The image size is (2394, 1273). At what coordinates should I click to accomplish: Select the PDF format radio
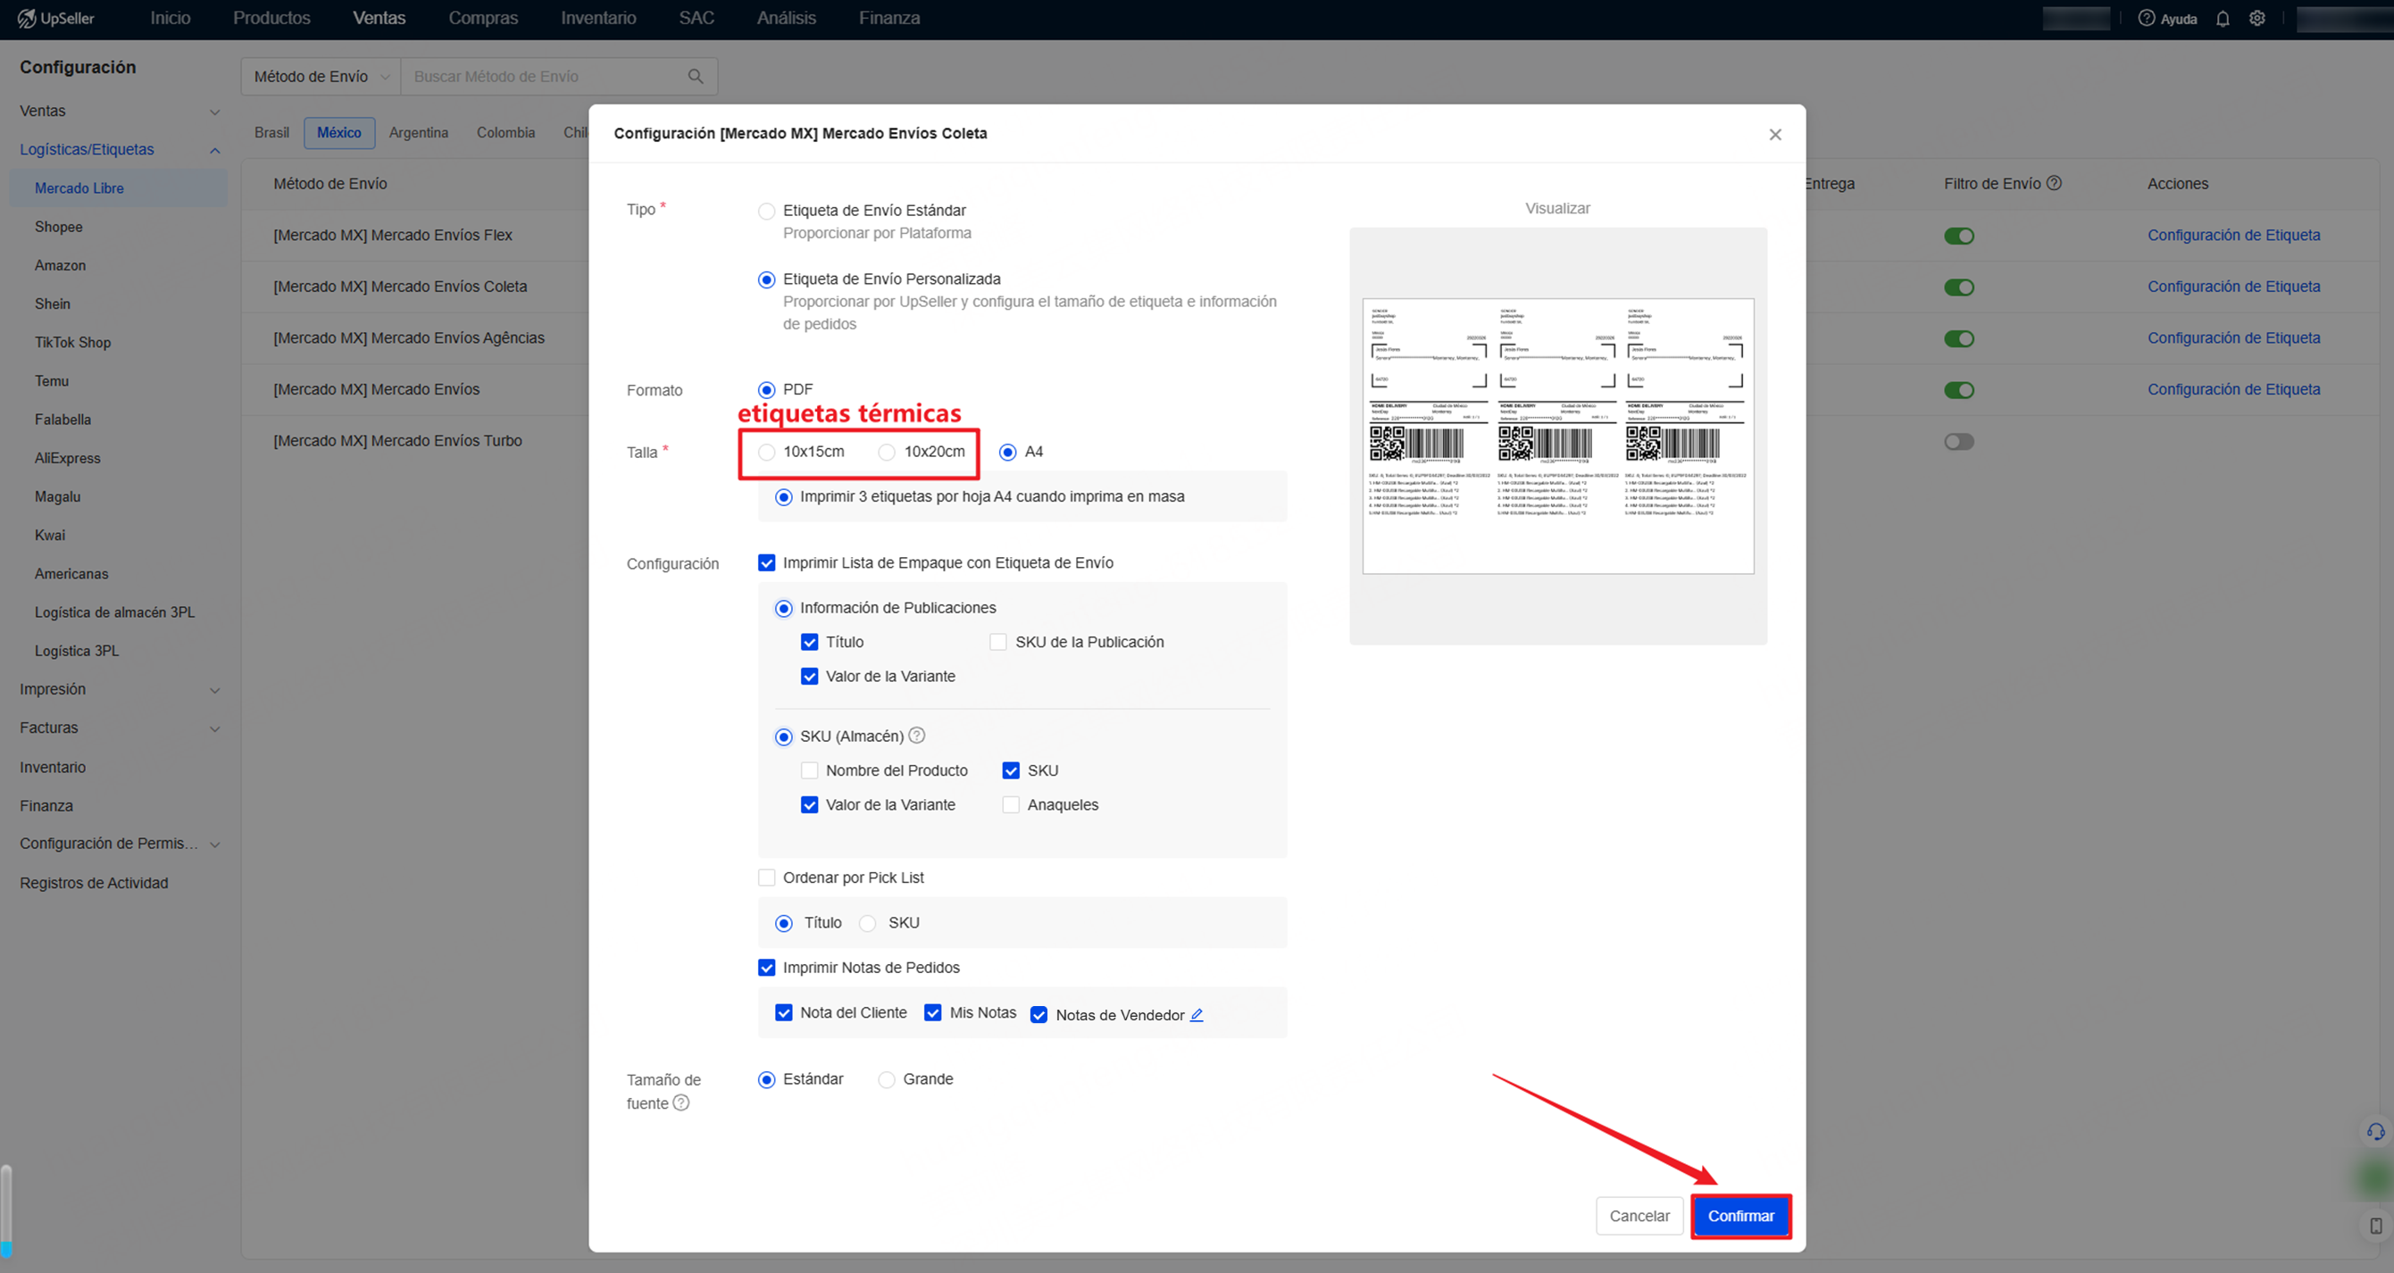[767, 390]
